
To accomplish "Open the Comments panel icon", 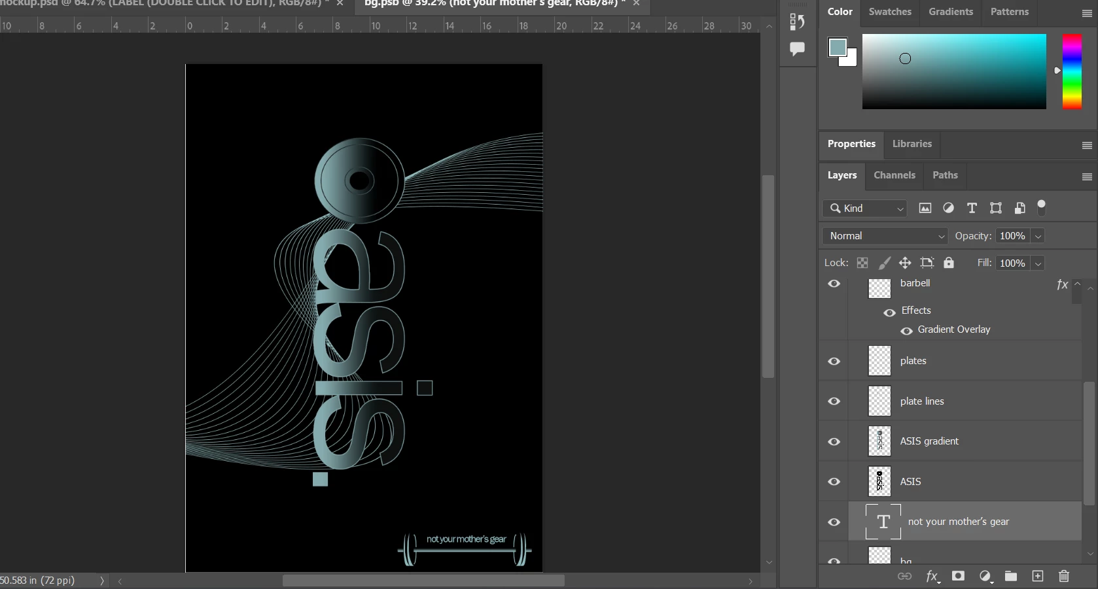I will (797, 49).
